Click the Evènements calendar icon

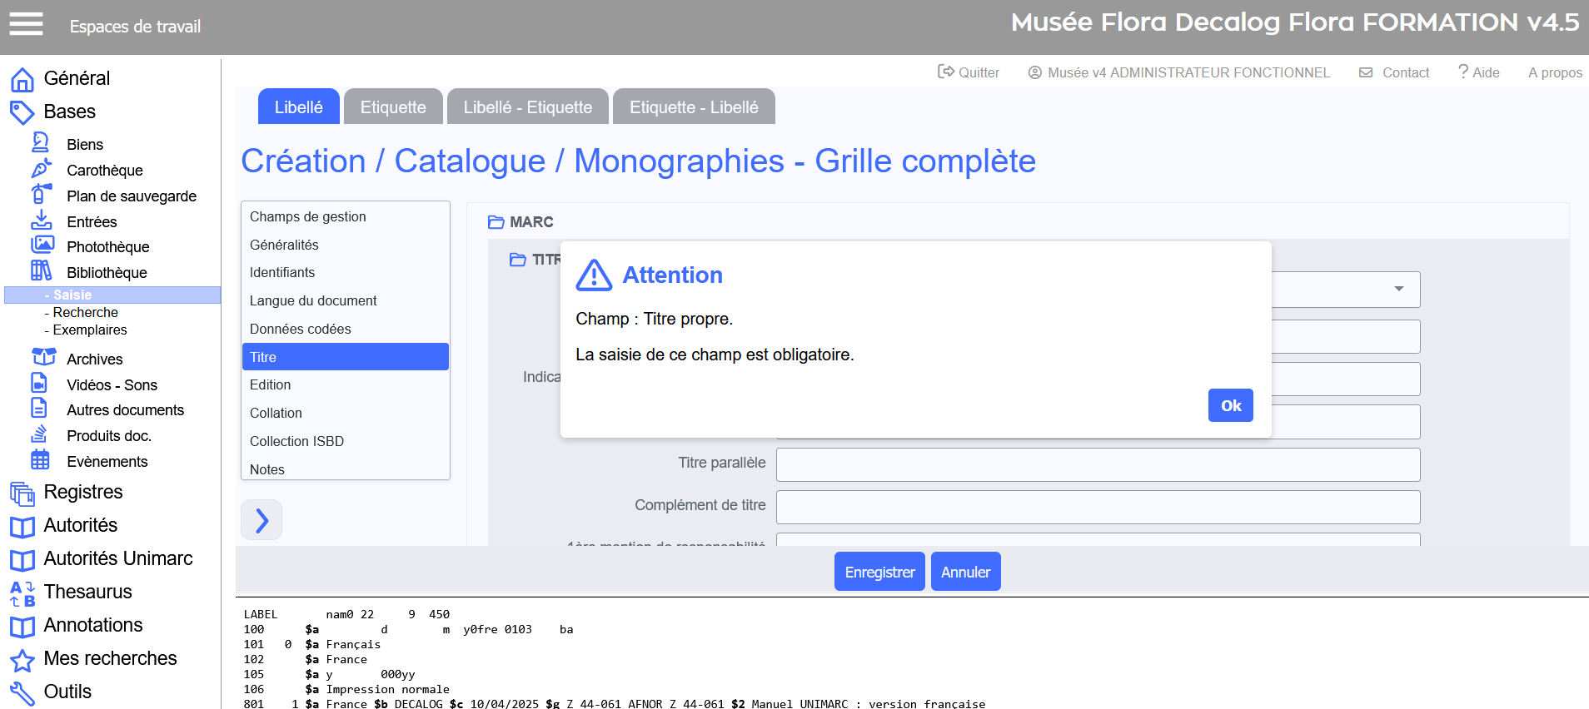pos(40,460)
